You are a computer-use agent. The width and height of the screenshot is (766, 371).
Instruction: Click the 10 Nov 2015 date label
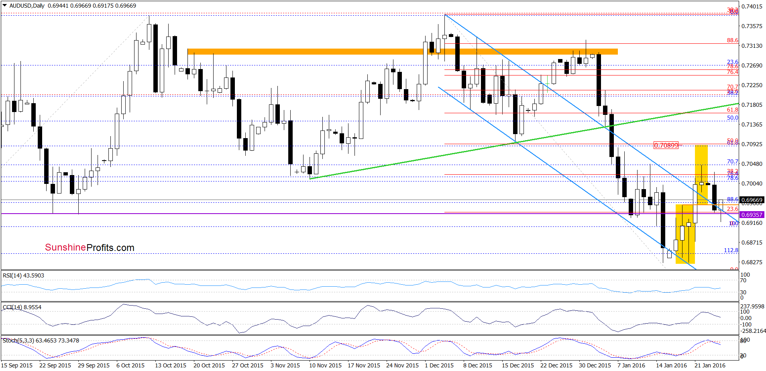click(325, 365)
